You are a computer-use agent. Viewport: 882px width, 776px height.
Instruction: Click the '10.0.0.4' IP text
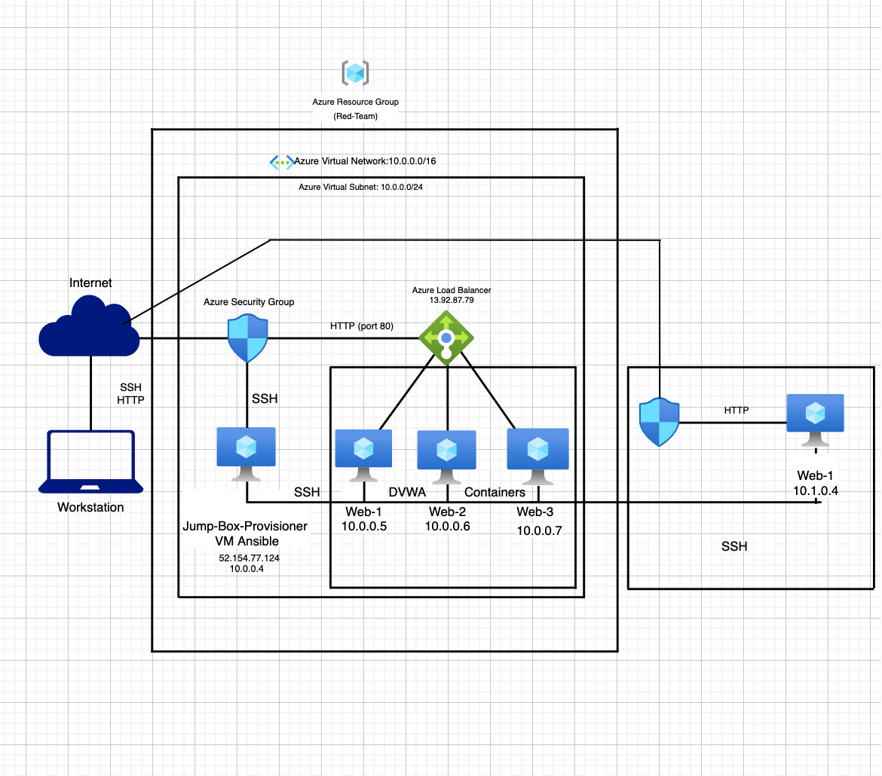247,569
